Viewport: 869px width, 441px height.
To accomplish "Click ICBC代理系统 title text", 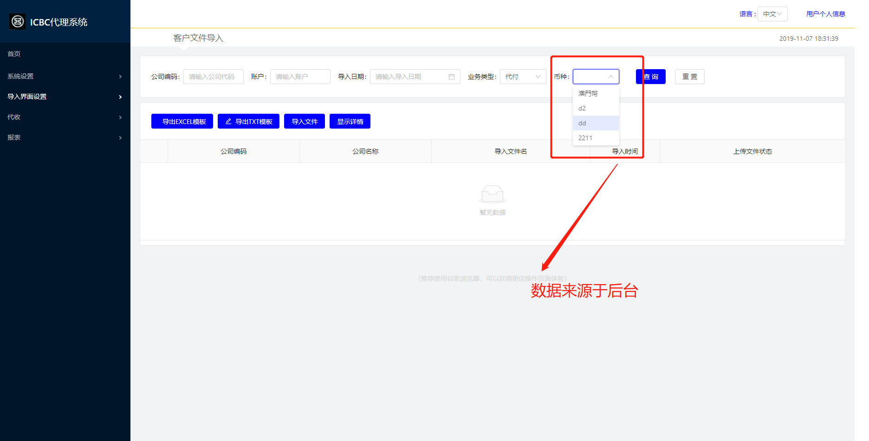I will click(x=58, y=22).
